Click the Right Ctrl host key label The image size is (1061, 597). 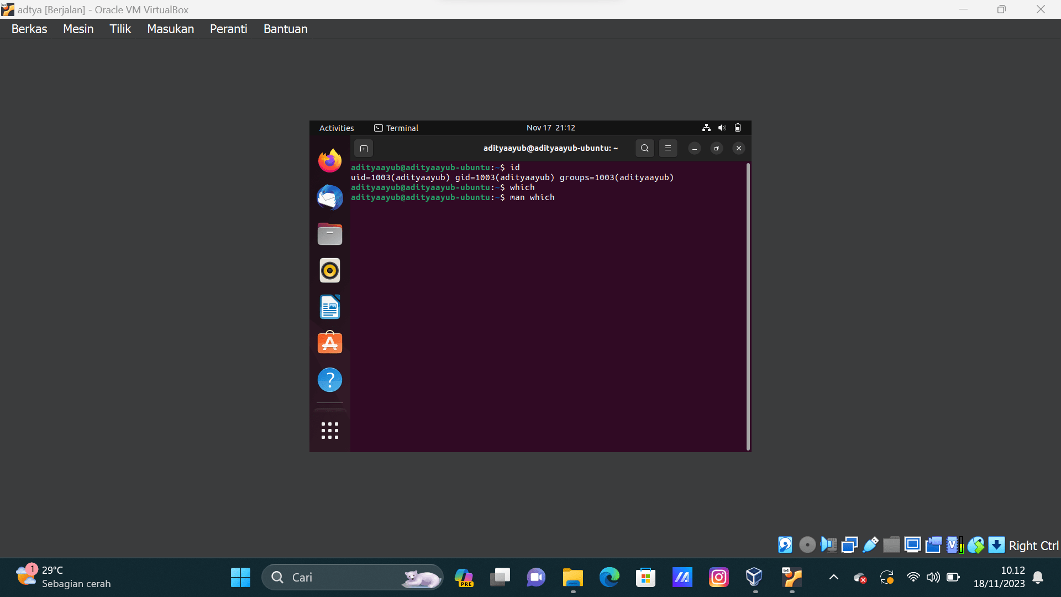1033,546
